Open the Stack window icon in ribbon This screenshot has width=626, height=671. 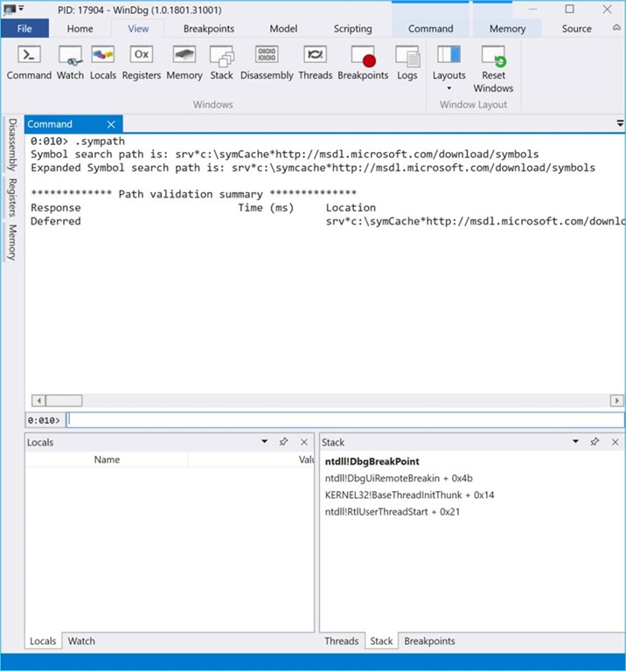(221, 63)
